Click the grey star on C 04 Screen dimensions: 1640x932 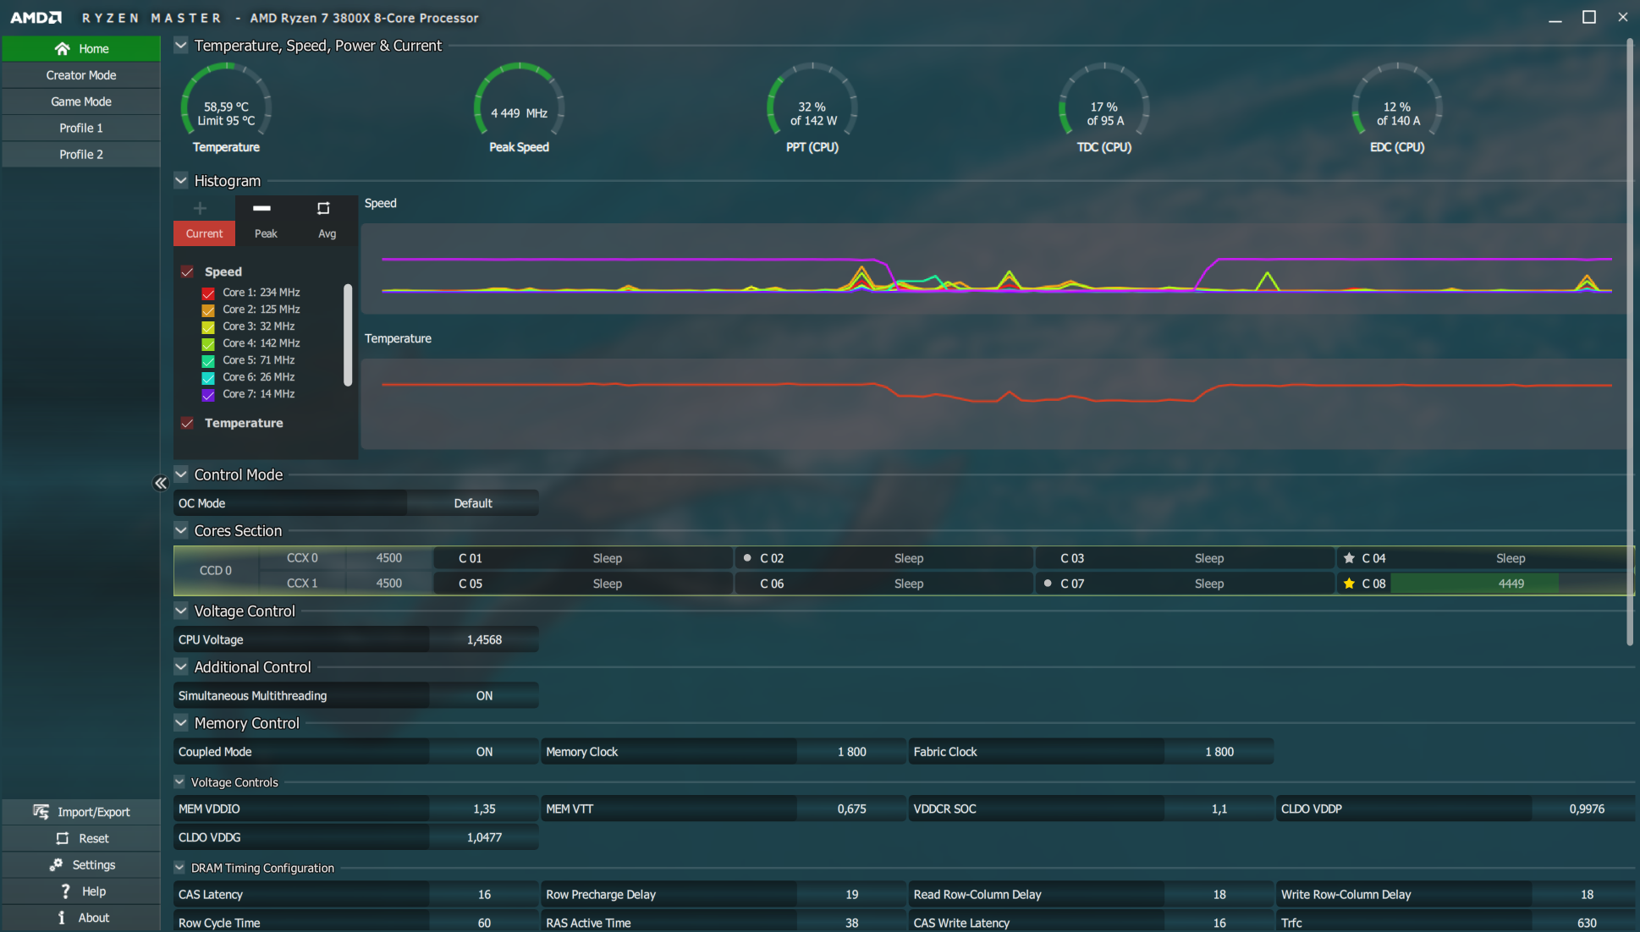coord(1349,558)
